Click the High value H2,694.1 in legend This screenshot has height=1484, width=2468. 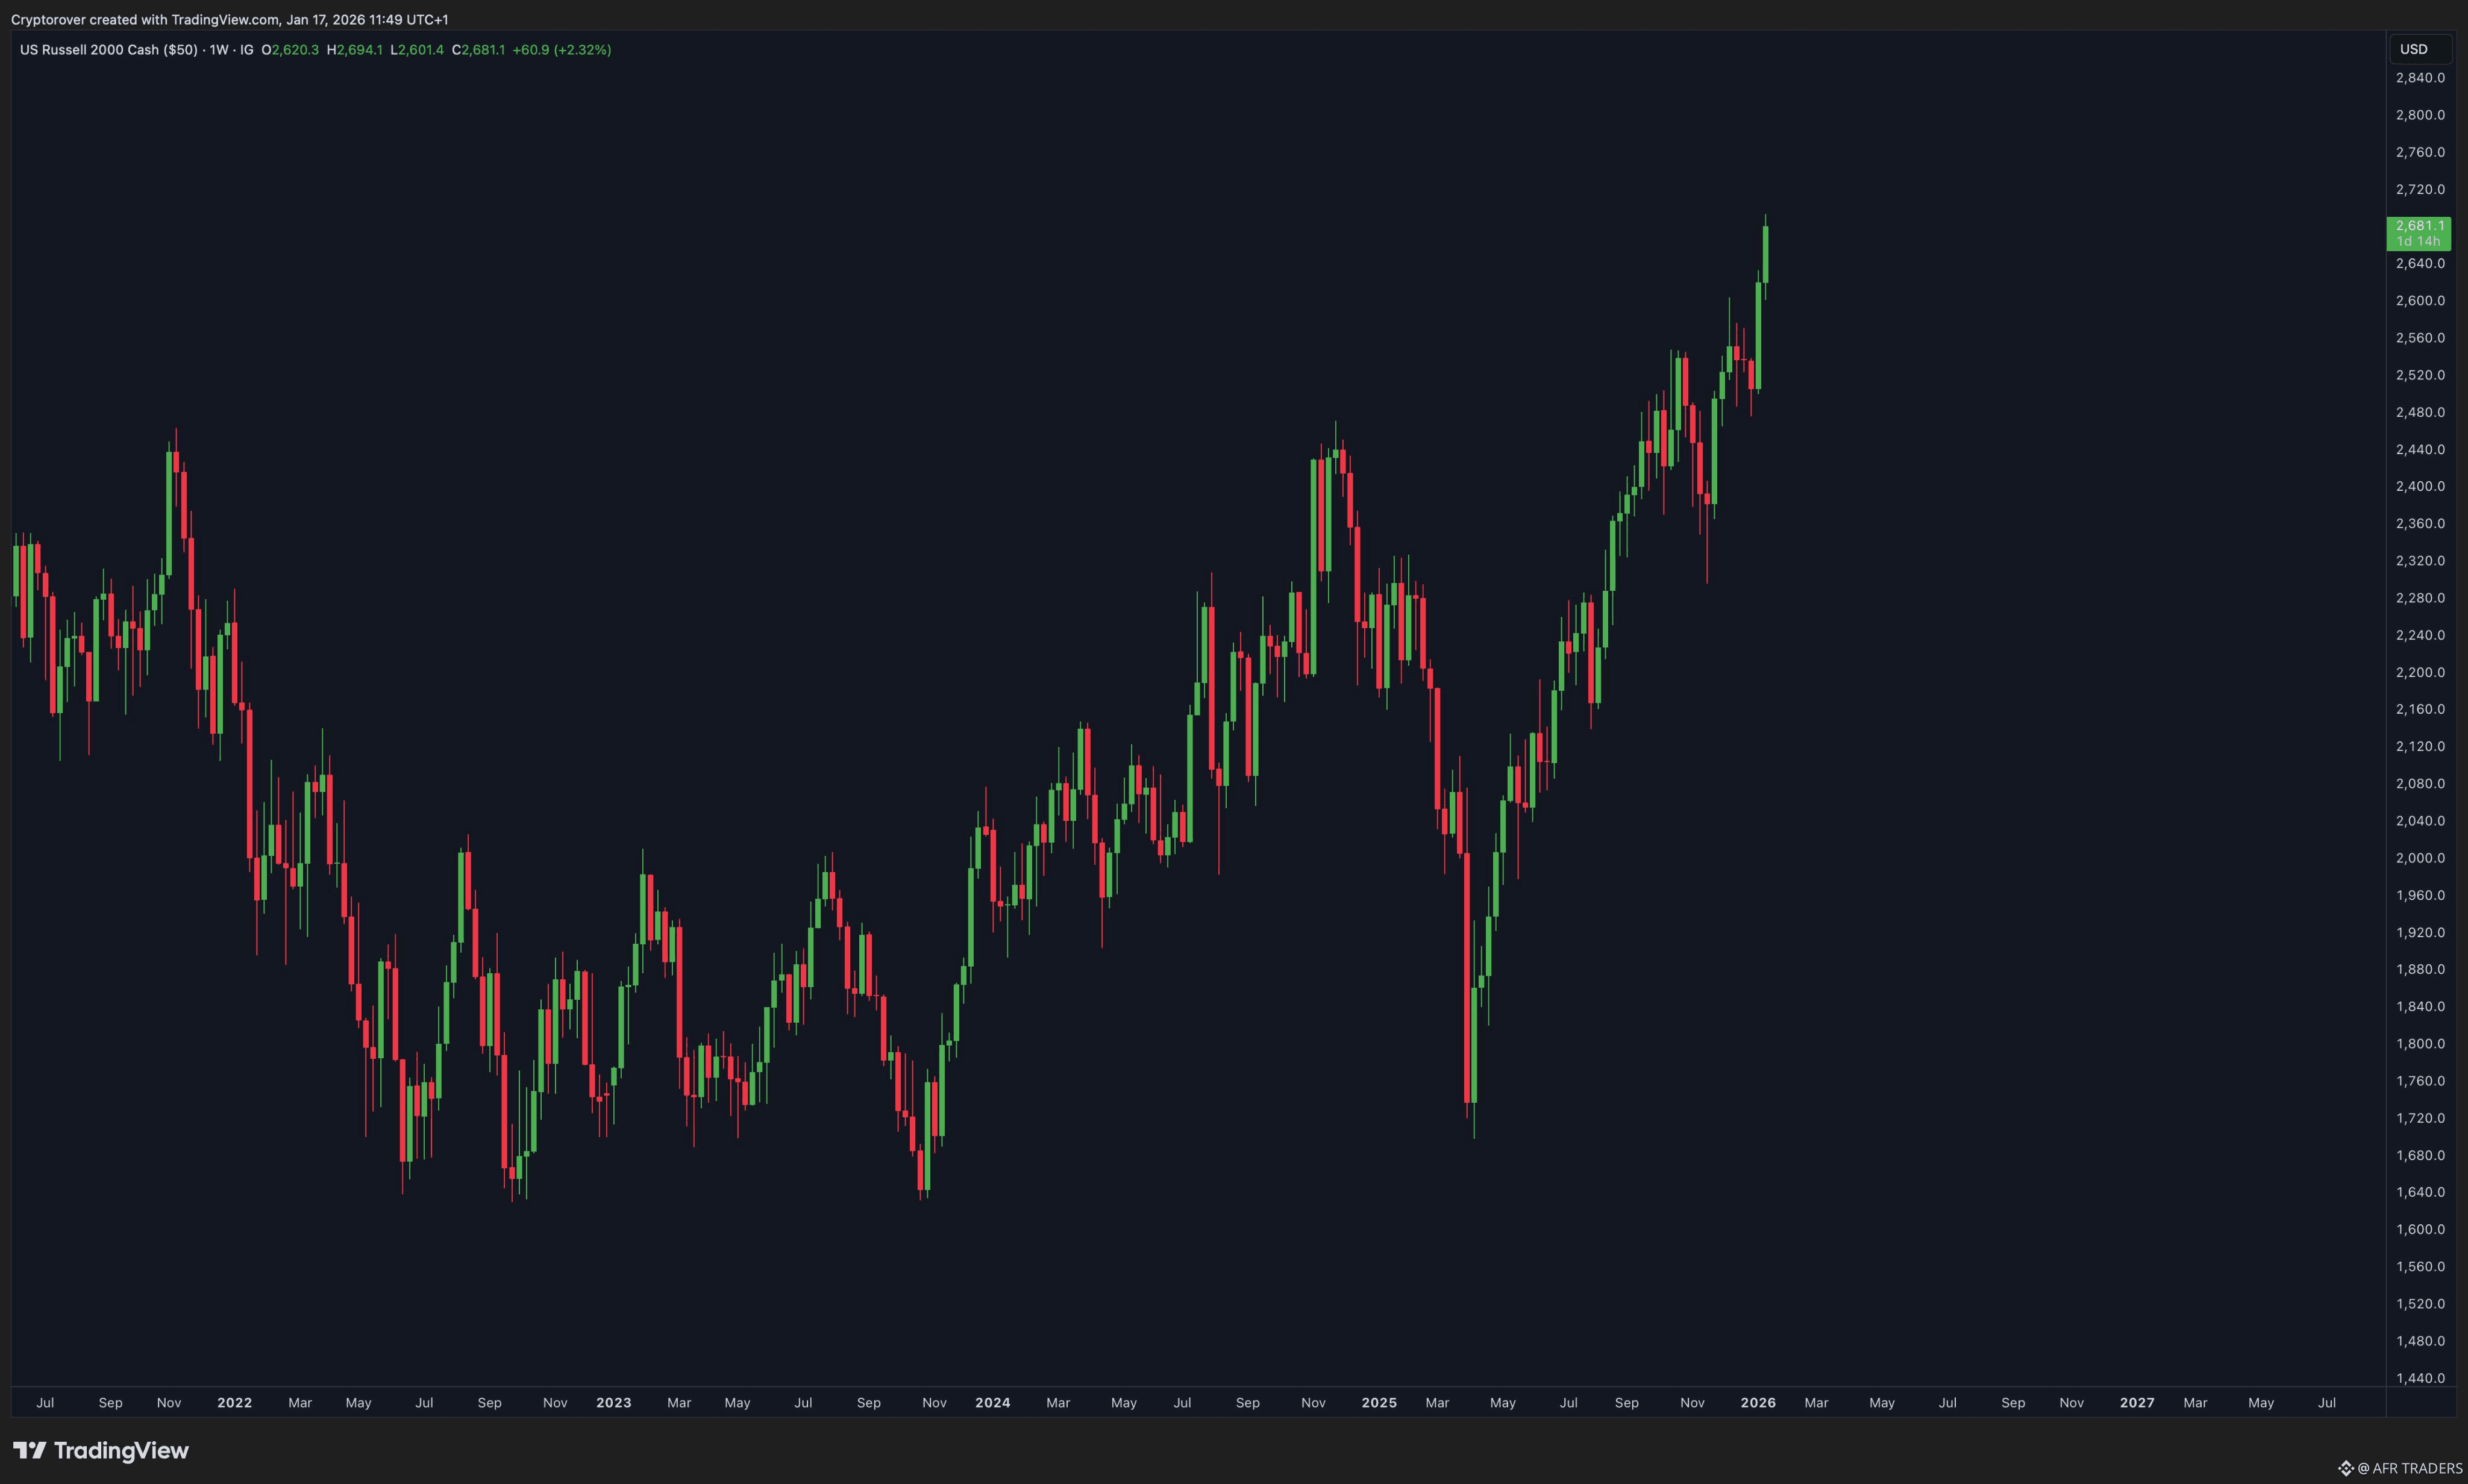tap(355, 49)
